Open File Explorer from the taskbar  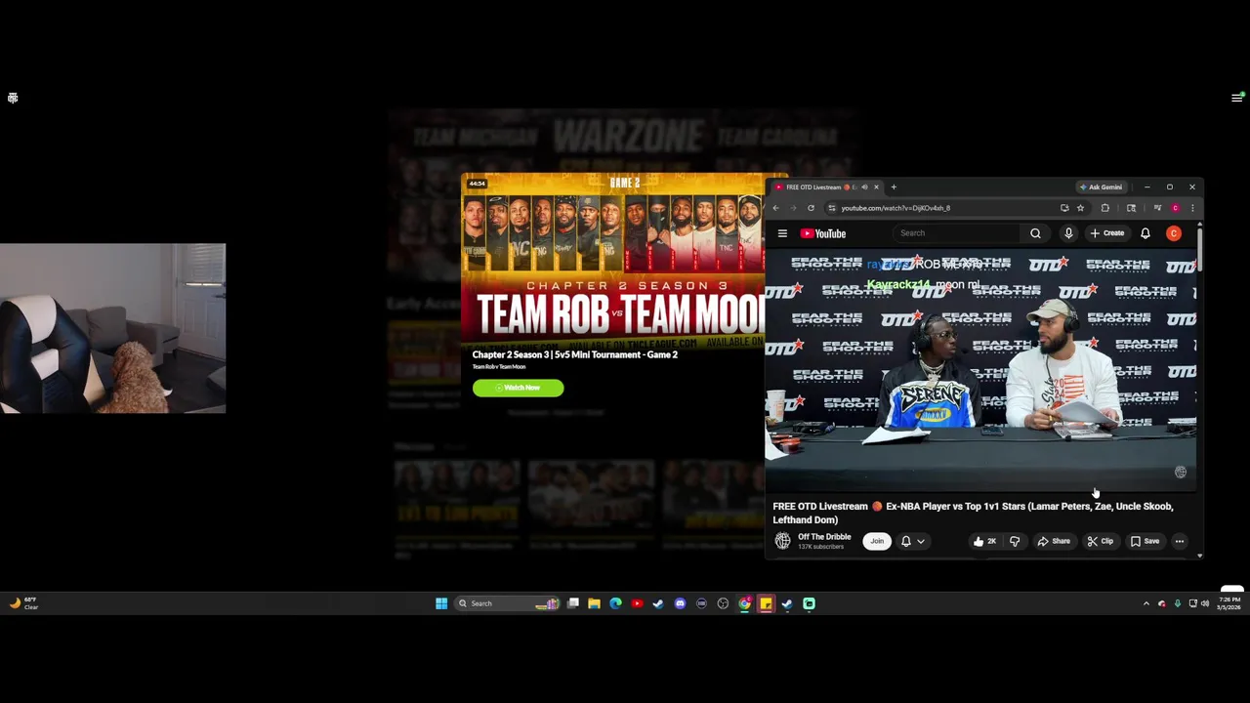point(594,603)
